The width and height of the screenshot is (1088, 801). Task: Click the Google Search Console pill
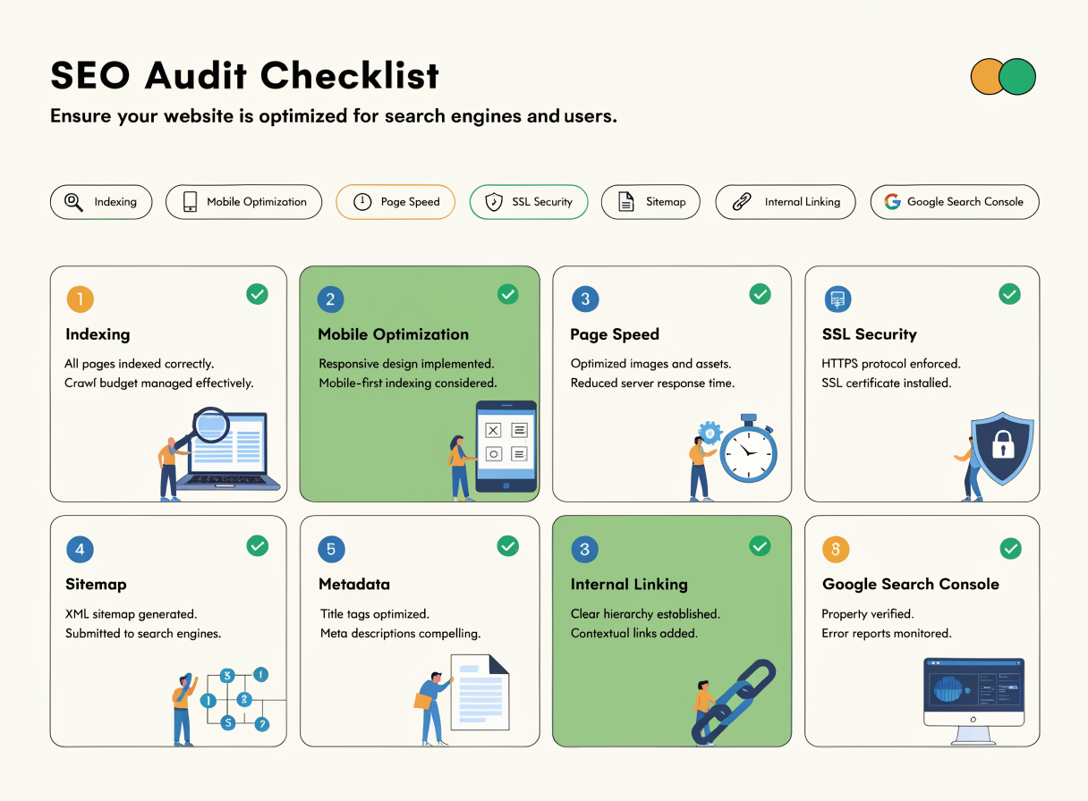pos(955,202)
